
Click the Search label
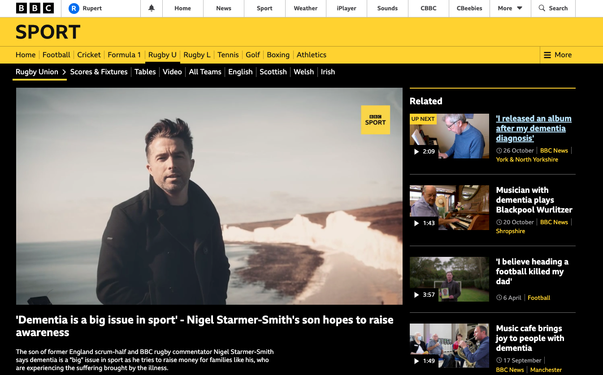tap(558, 8)
